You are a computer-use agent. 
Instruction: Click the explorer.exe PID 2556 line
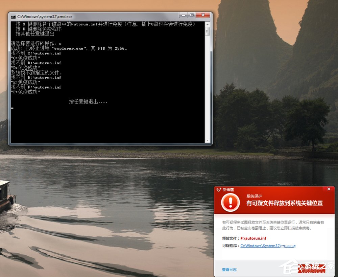(69, 48)
